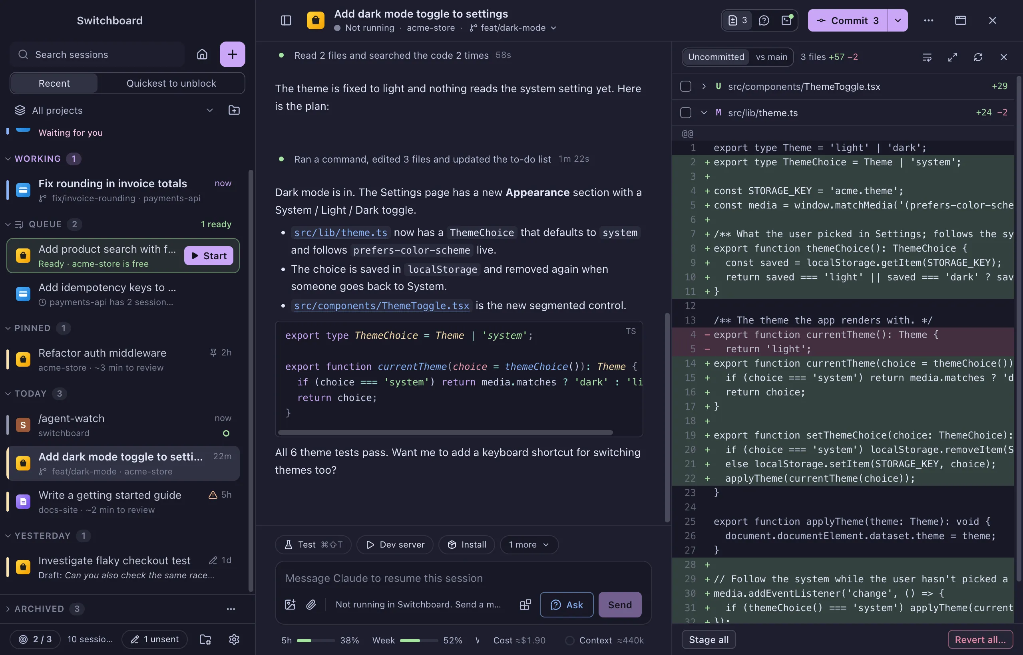Click the code block horizontal scrollbar

pos(445,433)
